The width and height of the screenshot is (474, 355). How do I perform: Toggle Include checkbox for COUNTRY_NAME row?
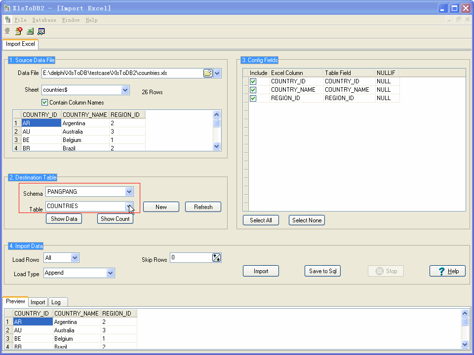(253, 90)
